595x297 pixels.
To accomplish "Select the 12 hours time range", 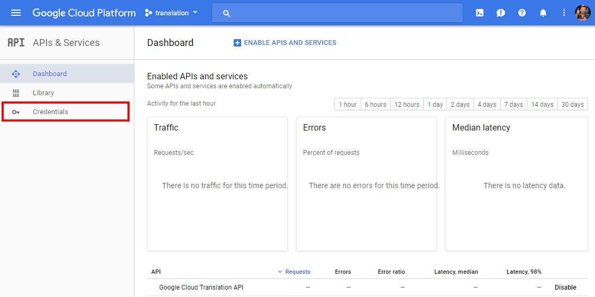I will point(407,104).
